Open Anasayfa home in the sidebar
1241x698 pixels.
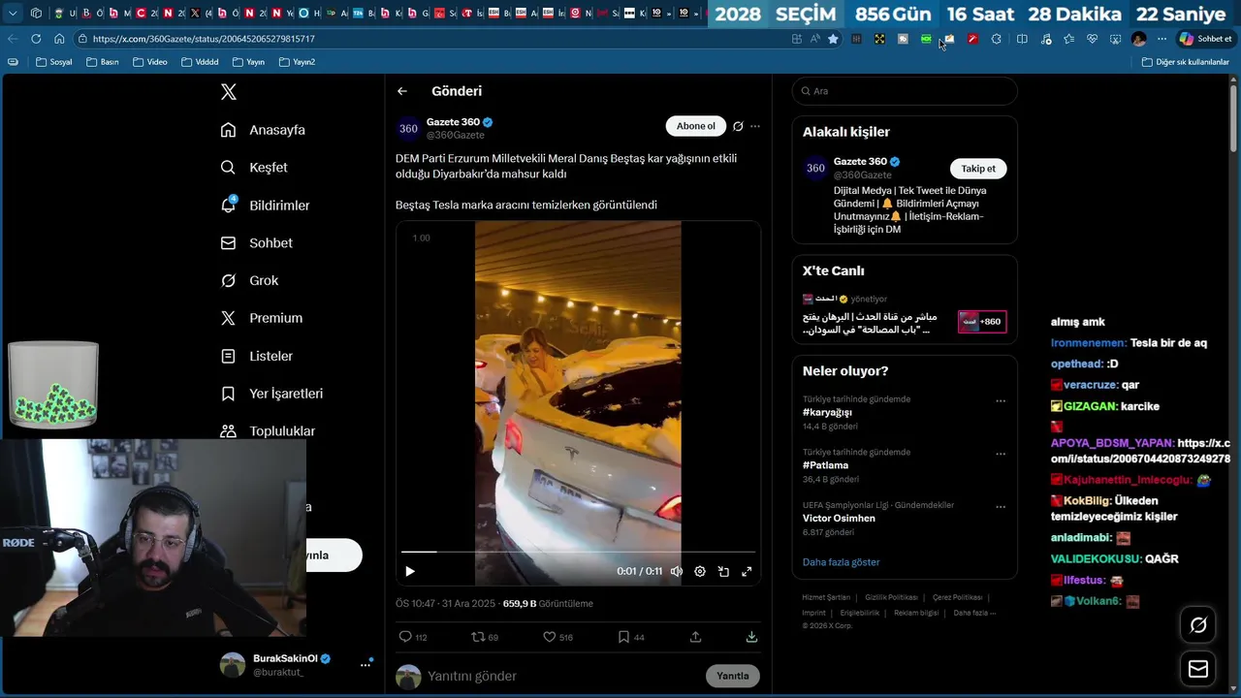tap(263, 130)
